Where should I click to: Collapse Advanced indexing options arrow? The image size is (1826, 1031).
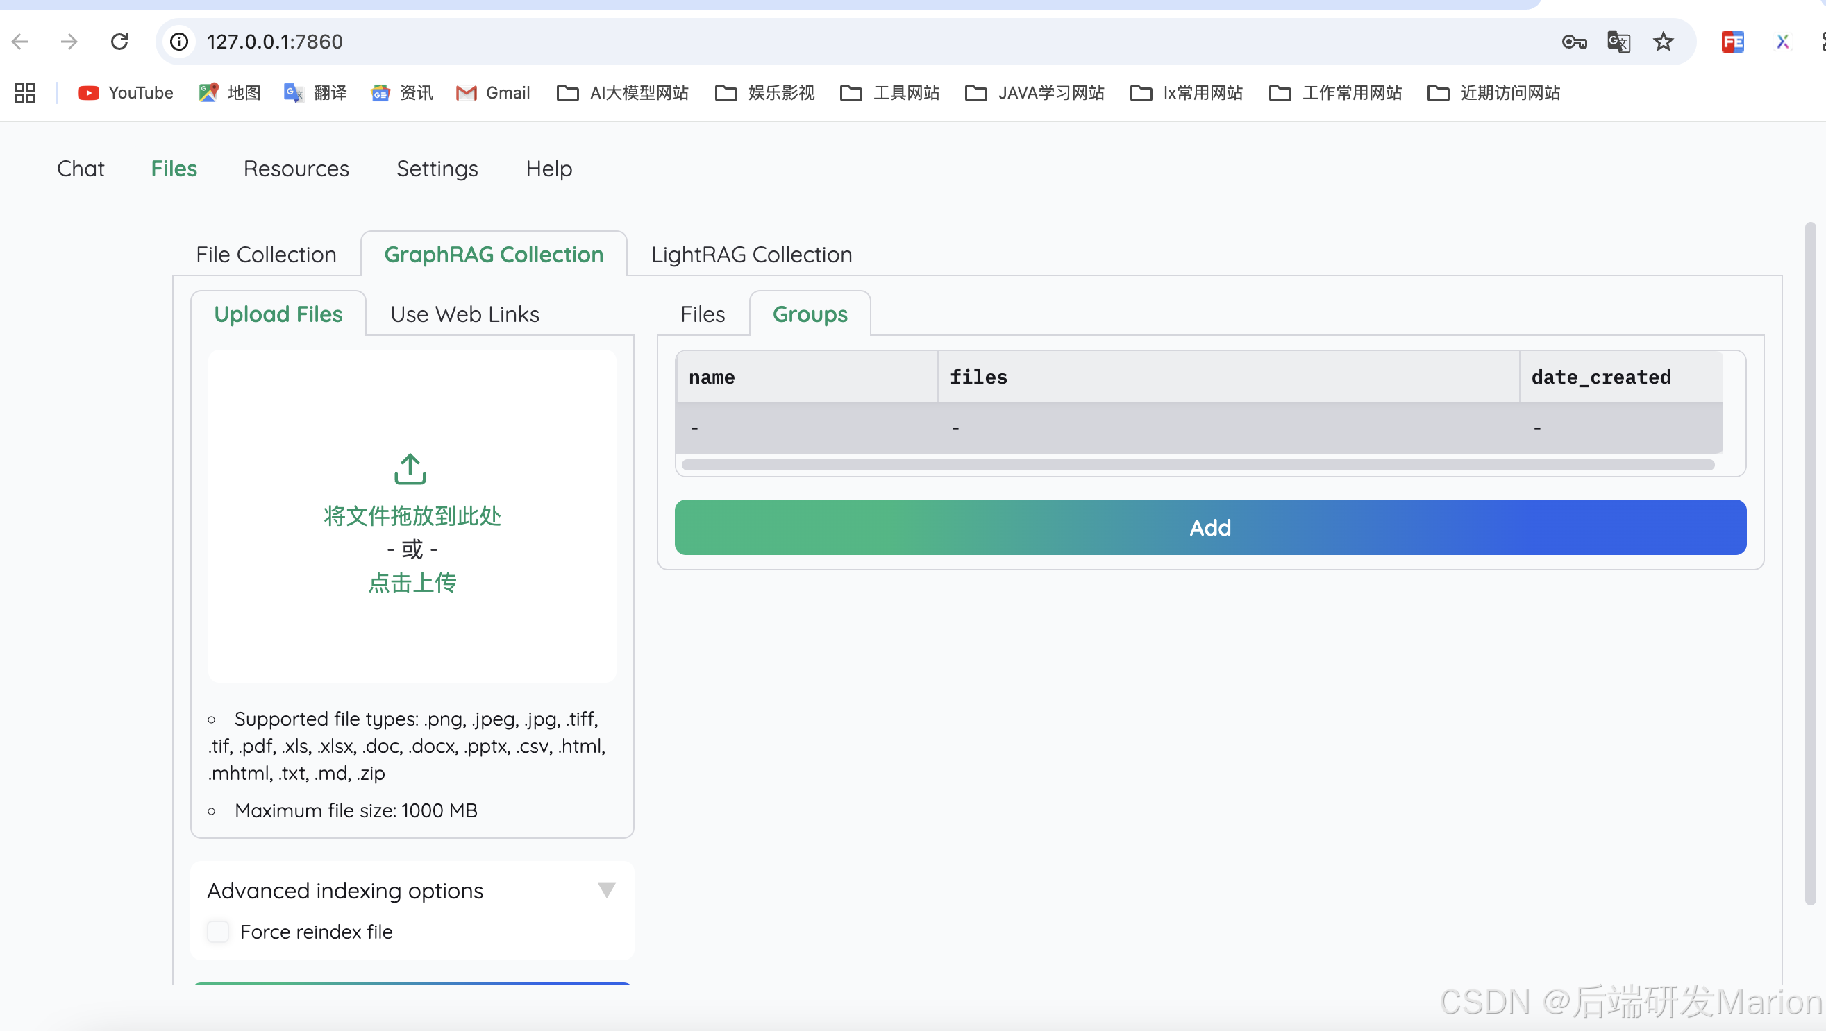[x=607, y=890]
